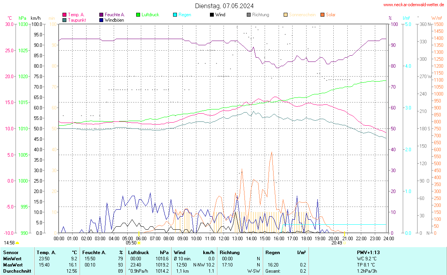Image resolution: width=447 pixels, height=275 pixels.
Task: Click the Luftdruck header in the data table
Action: [139, 253]
